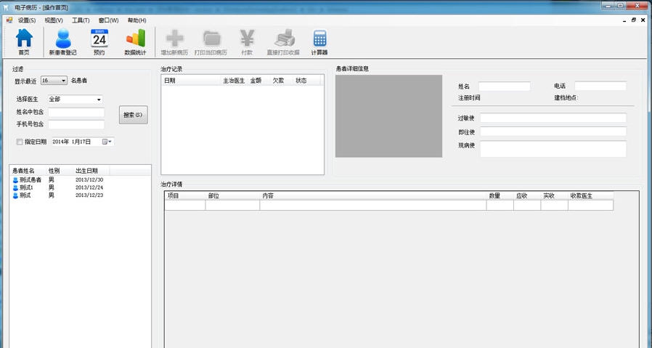Click the empty 项目 cell in treatment details
This screenshot has height=348, width=652.
coord(184,205)
